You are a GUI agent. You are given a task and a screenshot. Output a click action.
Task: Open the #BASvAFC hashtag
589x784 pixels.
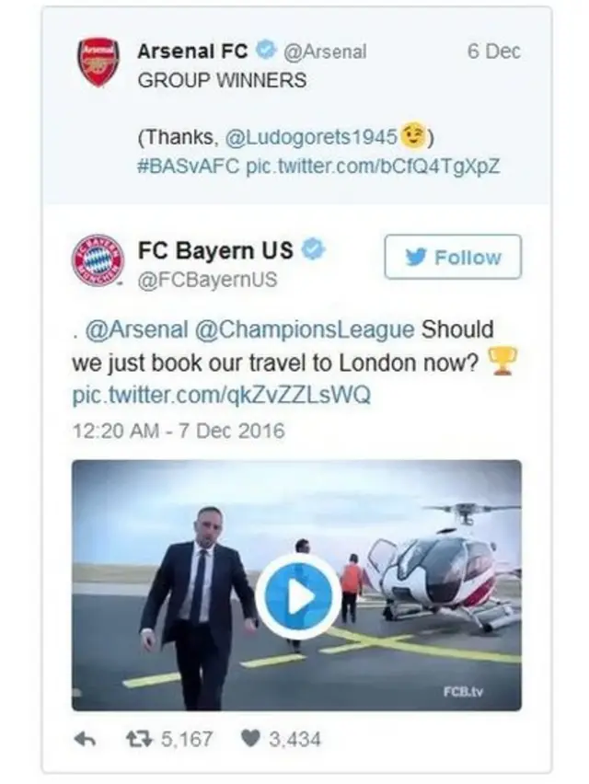pyautogui.click(x=189, y=166)
